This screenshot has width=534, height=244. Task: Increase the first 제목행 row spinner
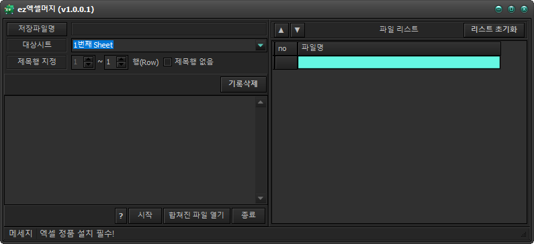(89, 60)
